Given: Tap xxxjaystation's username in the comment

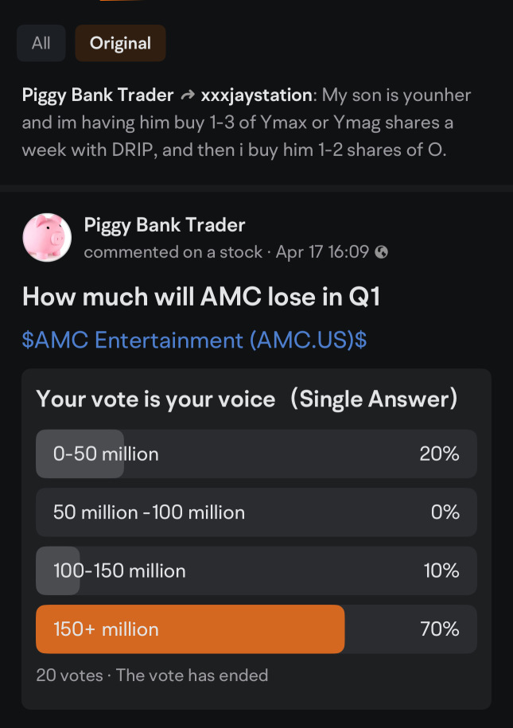Looking at the screenshot, I should tap(256, 95).
